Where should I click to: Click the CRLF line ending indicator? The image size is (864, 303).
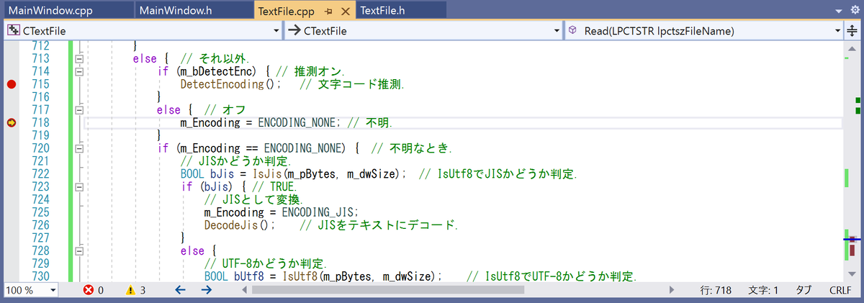click(x=840, y=290)
